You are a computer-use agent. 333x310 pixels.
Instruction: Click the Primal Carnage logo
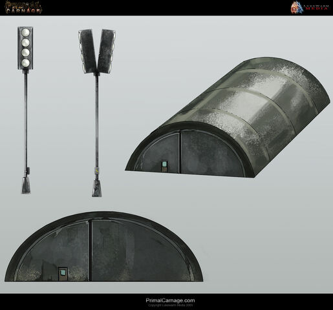tap(24, 8)
